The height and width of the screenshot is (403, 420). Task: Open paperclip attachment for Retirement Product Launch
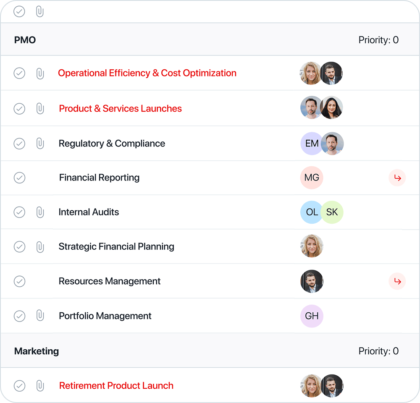(40, 386)
